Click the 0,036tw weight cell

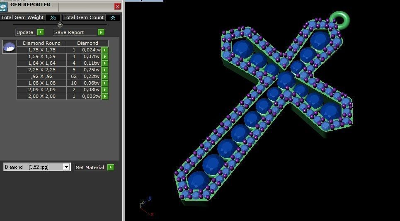[91, 96]
